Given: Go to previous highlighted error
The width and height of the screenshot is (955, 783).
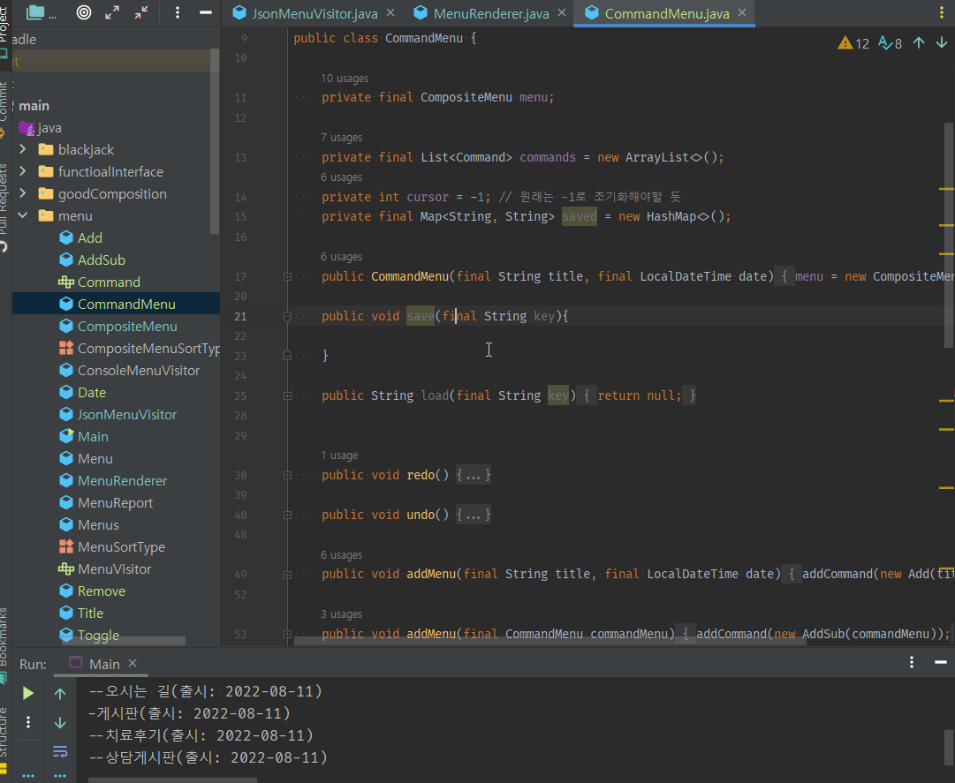Looking at the screenshot, I should [x=919, y=42].
